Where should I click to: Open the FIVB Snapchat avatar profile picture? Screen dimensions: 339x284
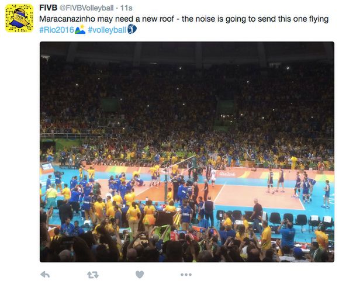[19, 18]
